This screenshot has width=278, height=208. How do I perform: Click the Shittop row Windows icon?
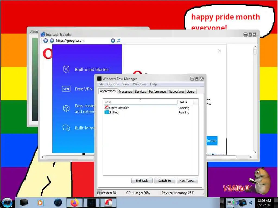click(x=106, y=112)
